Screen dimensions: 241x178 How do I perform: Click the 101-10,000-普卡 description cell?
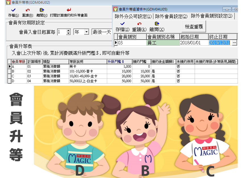pyautogui.click(x=88, y=71)
